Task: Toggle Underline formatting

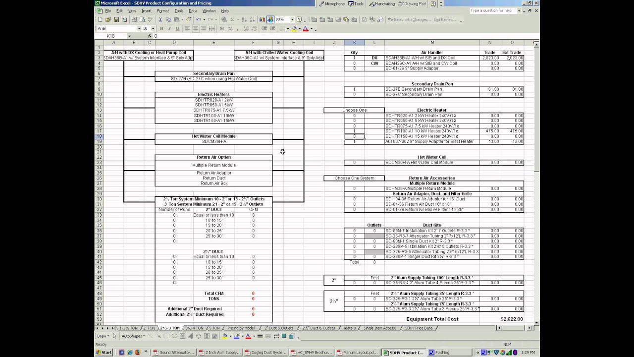Action: pos(177,28)
